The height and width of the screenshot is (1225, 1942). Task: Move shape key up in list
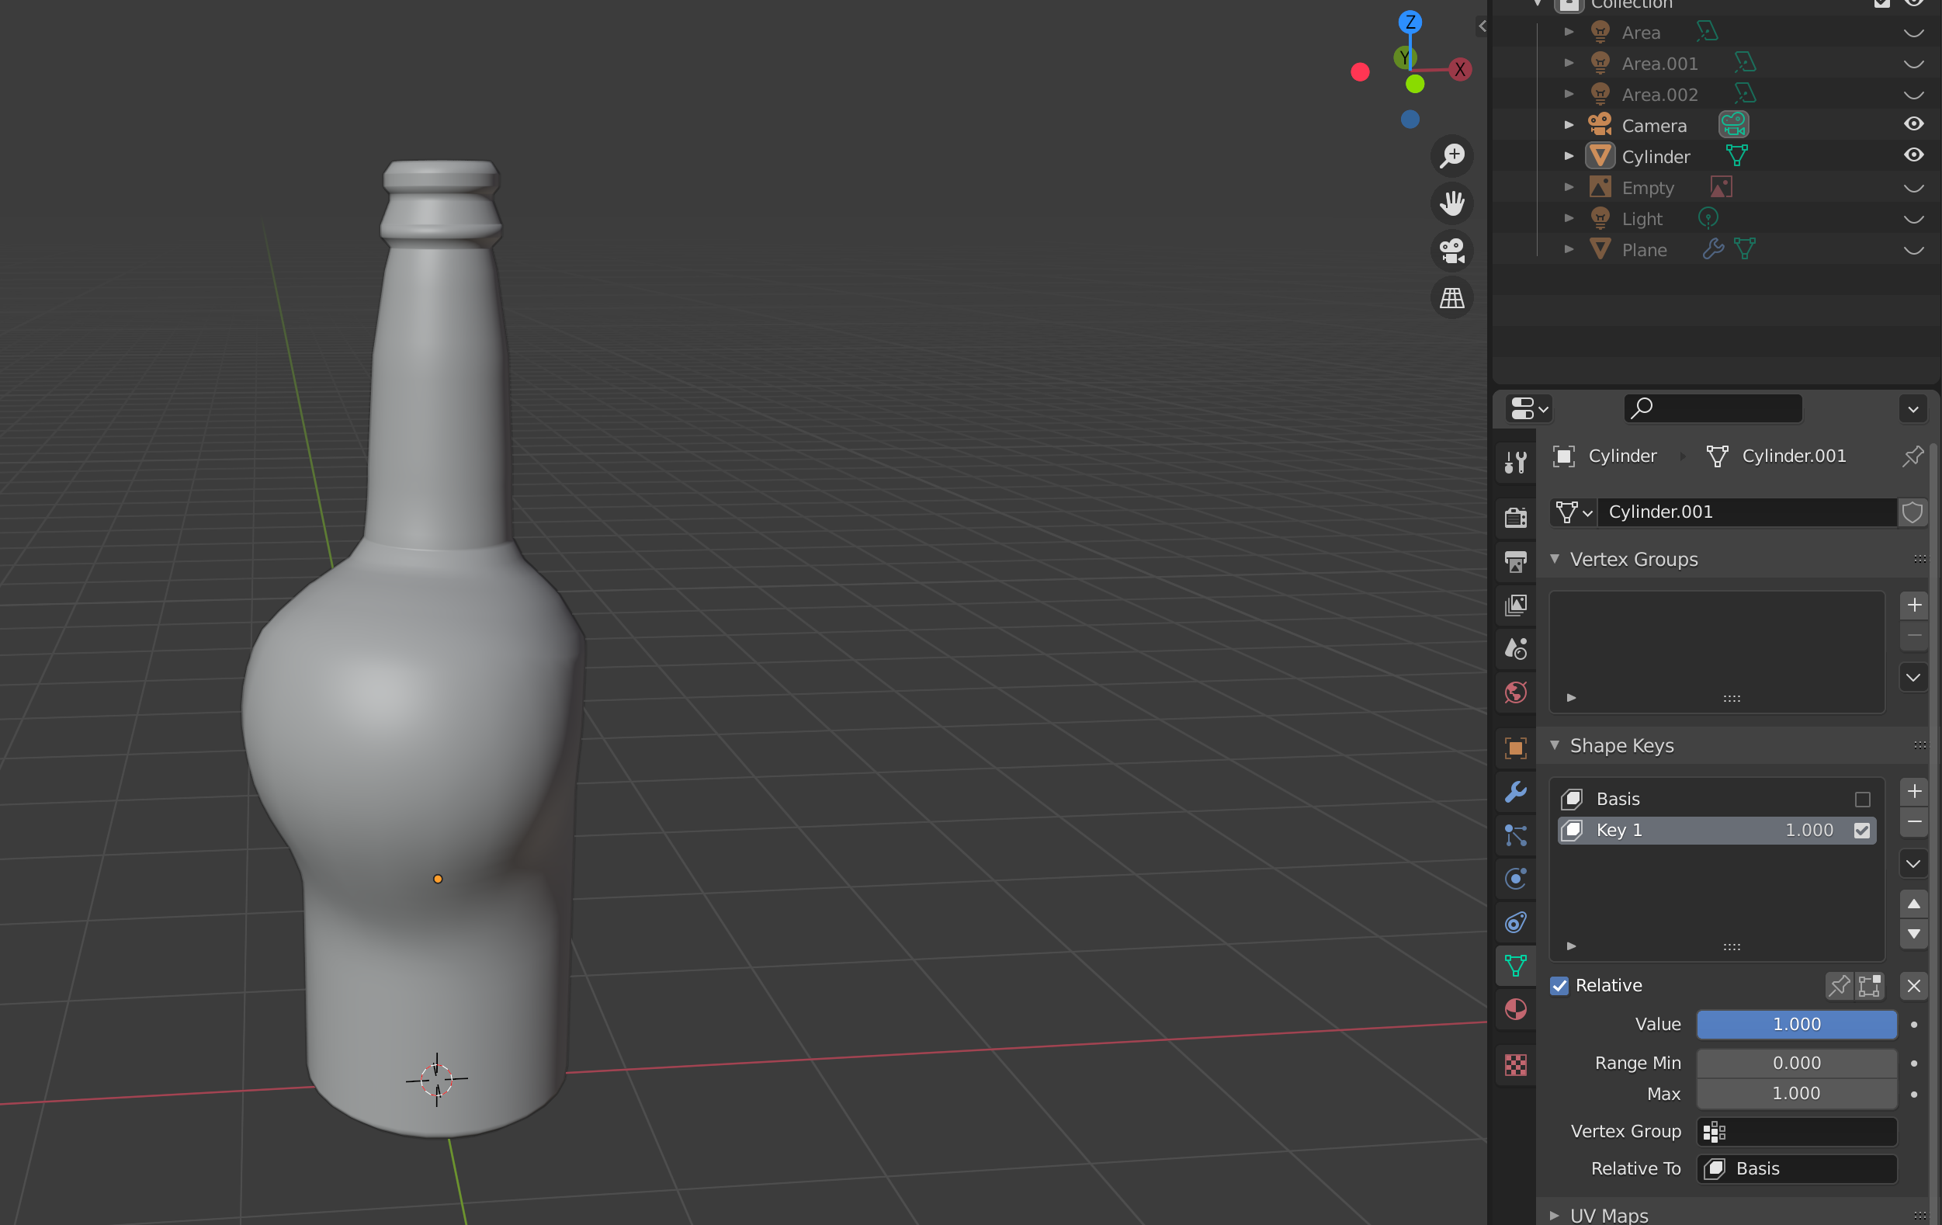[x=1914, y=904]
